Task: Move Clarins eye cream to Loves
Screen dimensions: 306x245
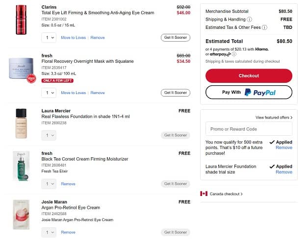Action: 73,38
